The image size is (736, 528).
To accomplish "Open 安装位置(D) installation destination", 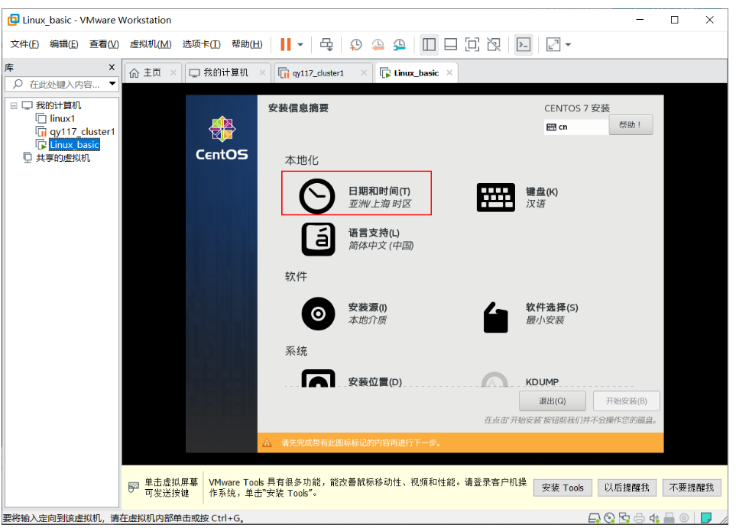I will pos(352,378).
